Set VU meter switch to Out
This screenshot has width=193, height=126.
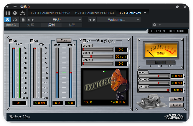coord(160,62)
